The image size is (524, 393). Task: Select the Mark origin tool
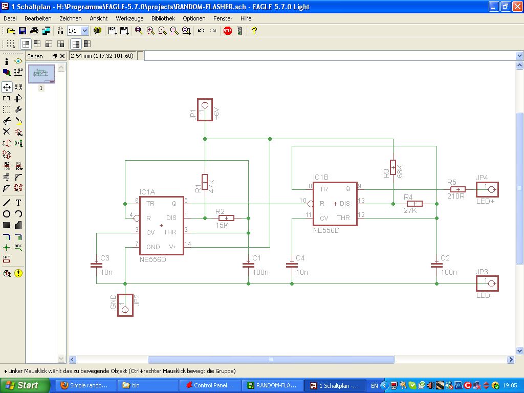[x=18, y=72]
